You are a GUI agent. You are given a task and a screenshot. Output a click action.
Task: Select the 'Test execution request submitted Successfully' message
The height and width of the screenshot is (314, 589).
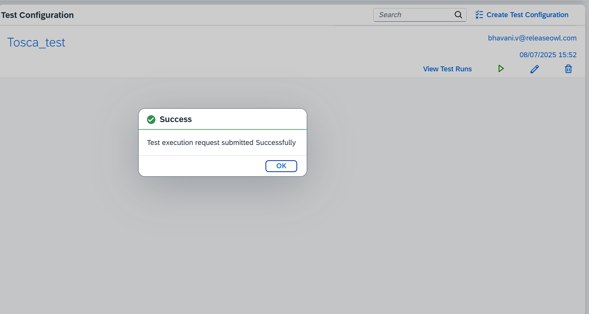221,143
